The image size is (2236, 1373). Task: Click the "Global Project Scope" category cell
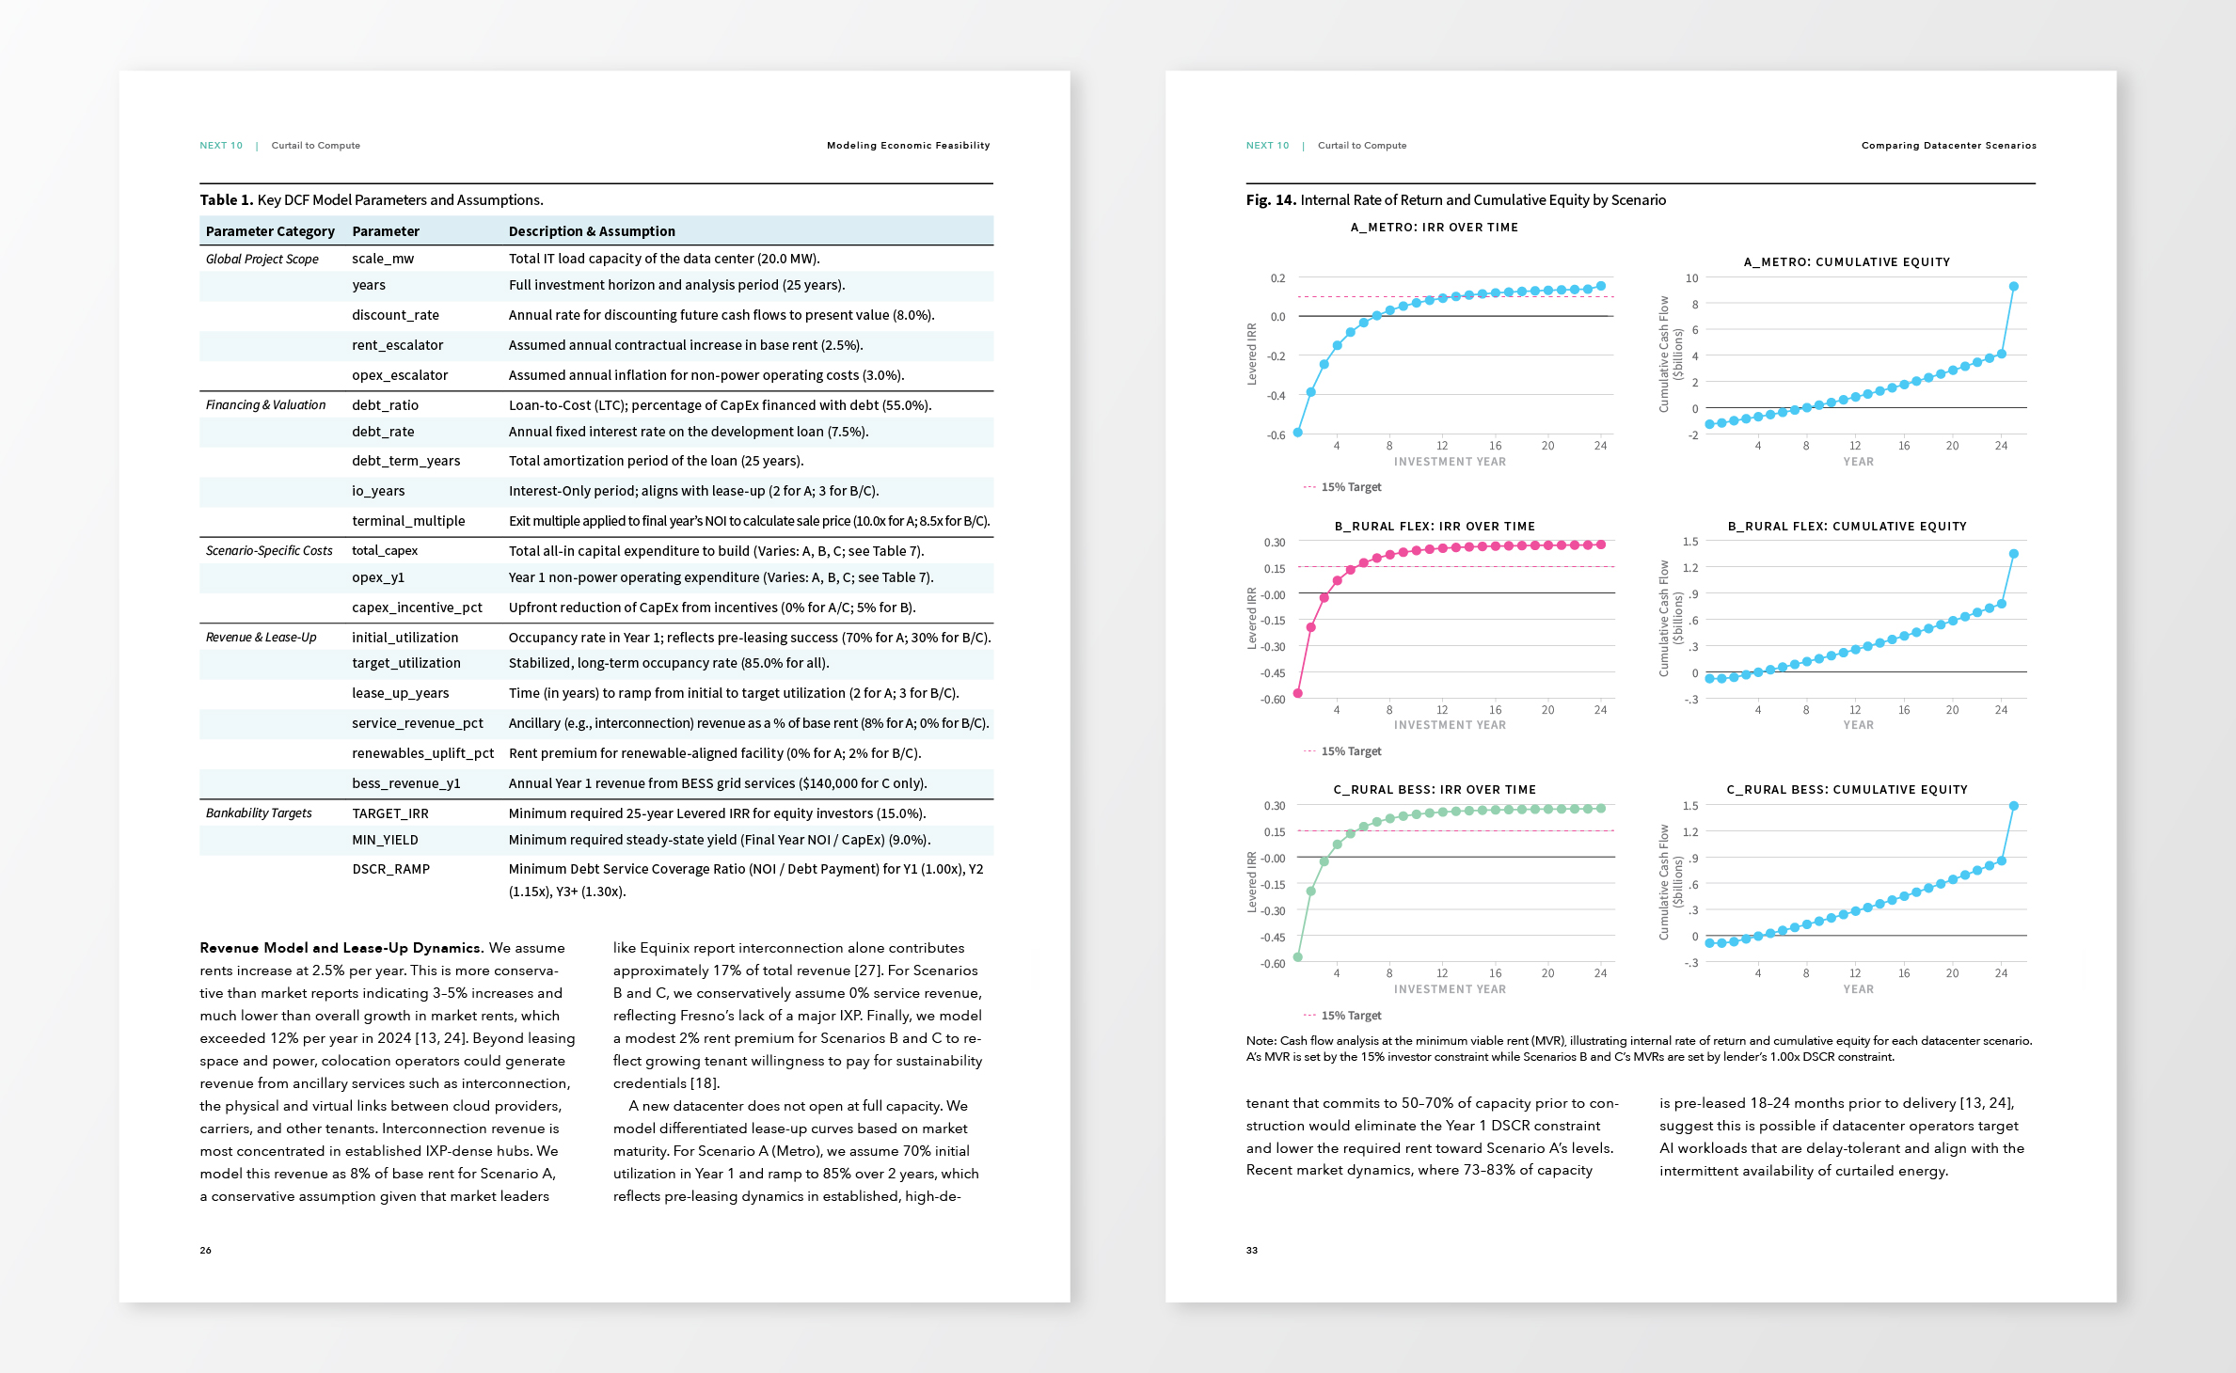pos(262,259)
